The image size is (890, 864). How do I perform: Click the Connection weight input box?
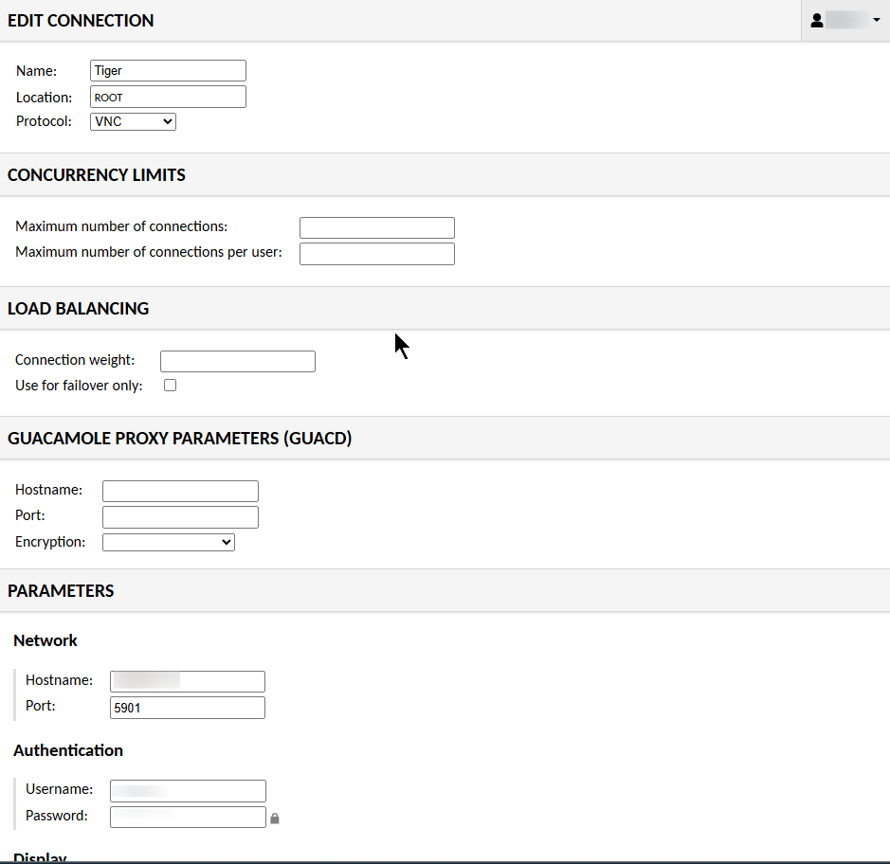click(x=237, y=361)
